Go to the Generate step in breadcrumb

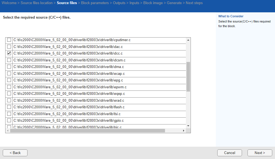(174, 3)
